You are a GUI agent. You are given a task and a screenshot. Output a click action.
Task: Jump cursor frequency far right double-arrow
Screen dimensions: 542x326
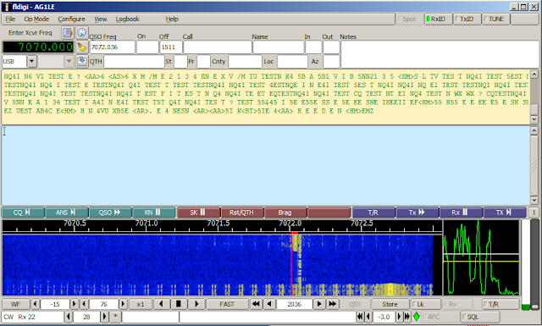(332, 304)
